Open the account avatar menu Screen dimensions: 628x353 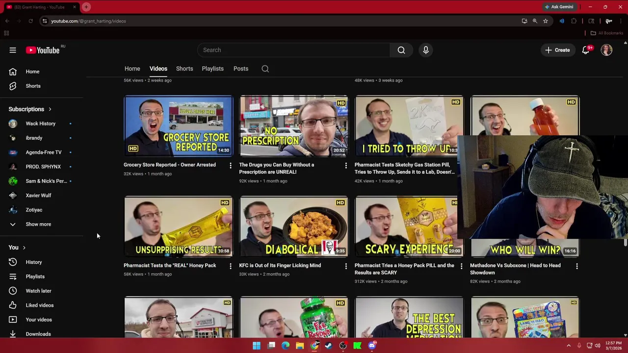[606, 50]
